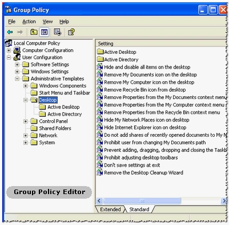Open the View menu
The width and height of the screenshot is (229, 225).
coord(47,22)
